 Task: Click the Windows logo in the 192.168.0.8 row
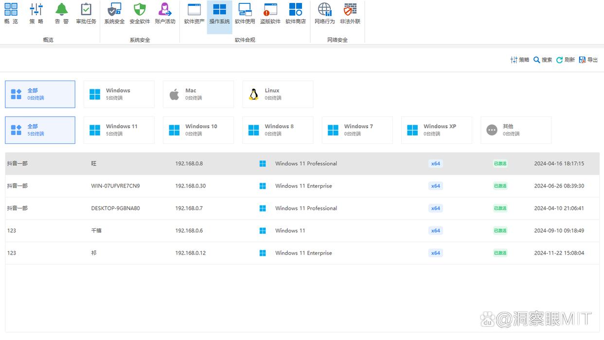point(263,164)
